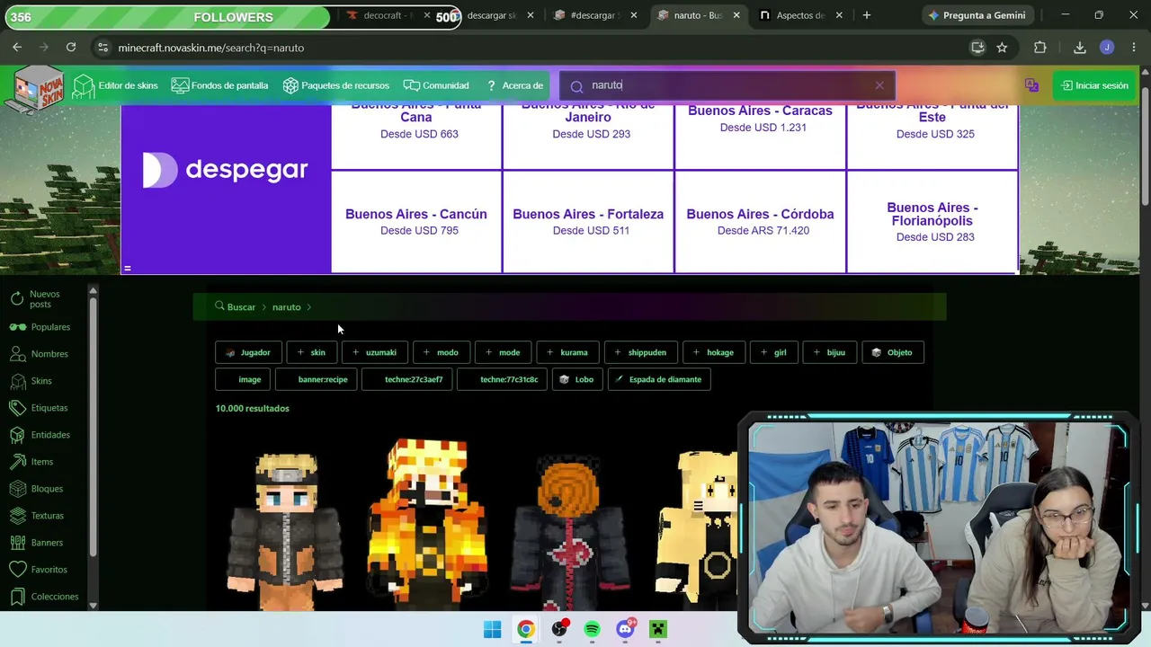The height and width of the screenshot is (647, 1151).
Task: Open the Paquetes de recursos menu
Action: (335, 85)
